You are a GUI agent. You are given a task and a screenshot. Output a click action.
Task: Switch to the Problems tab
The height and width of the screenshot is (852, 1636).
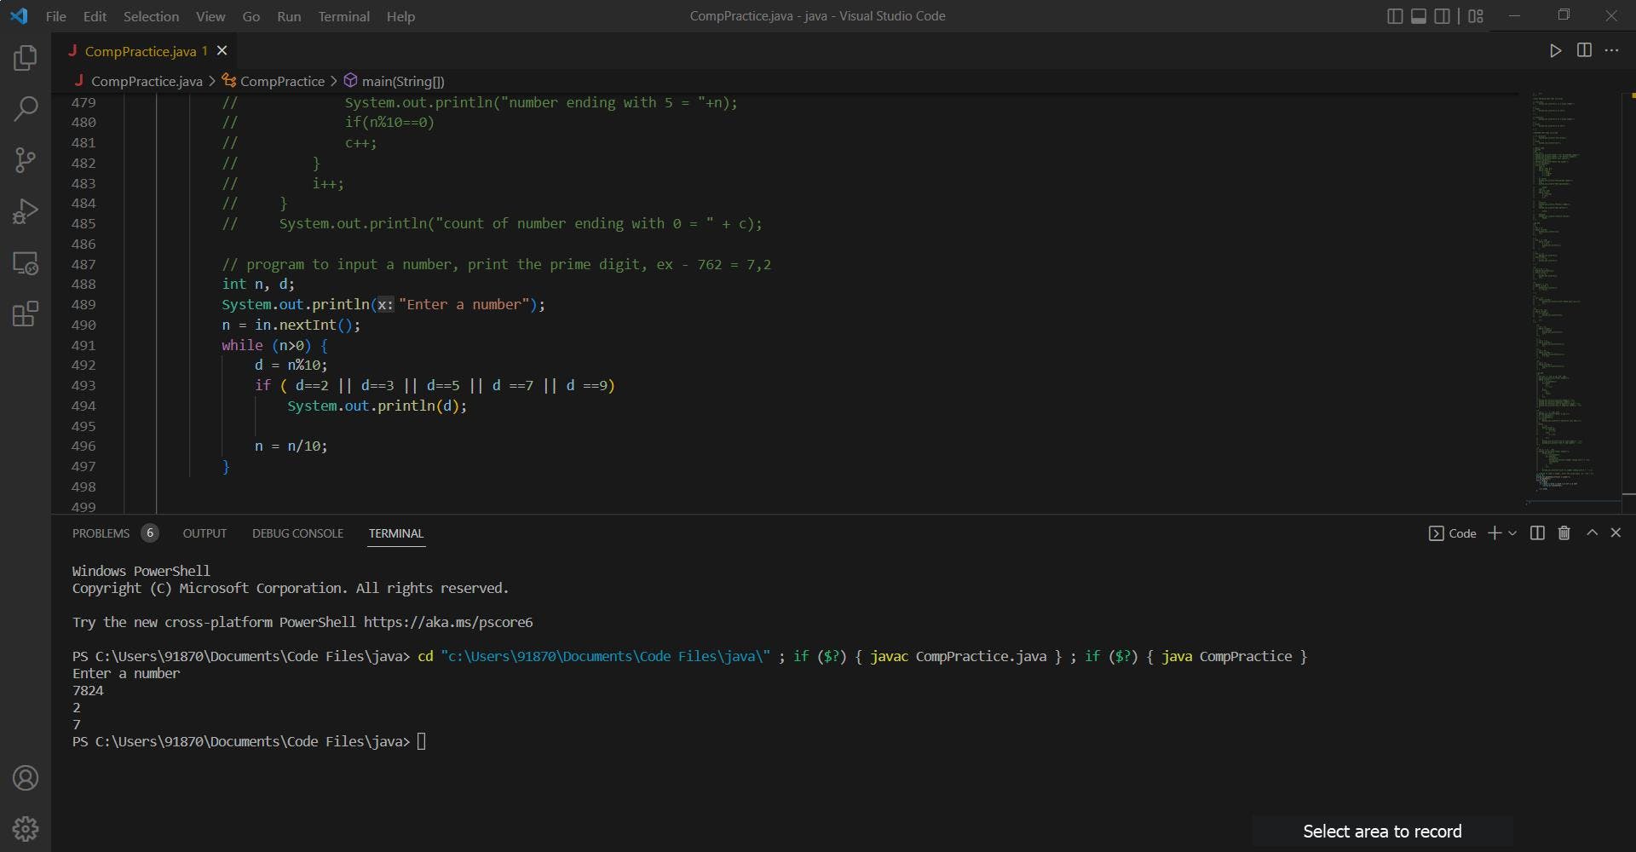tap(101, 533)
